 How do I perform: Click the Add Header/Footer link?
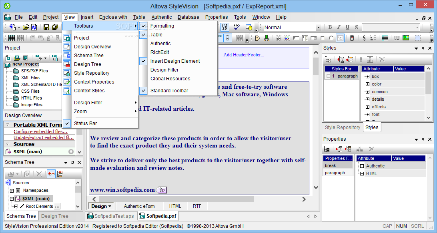[x=244, y=55]
